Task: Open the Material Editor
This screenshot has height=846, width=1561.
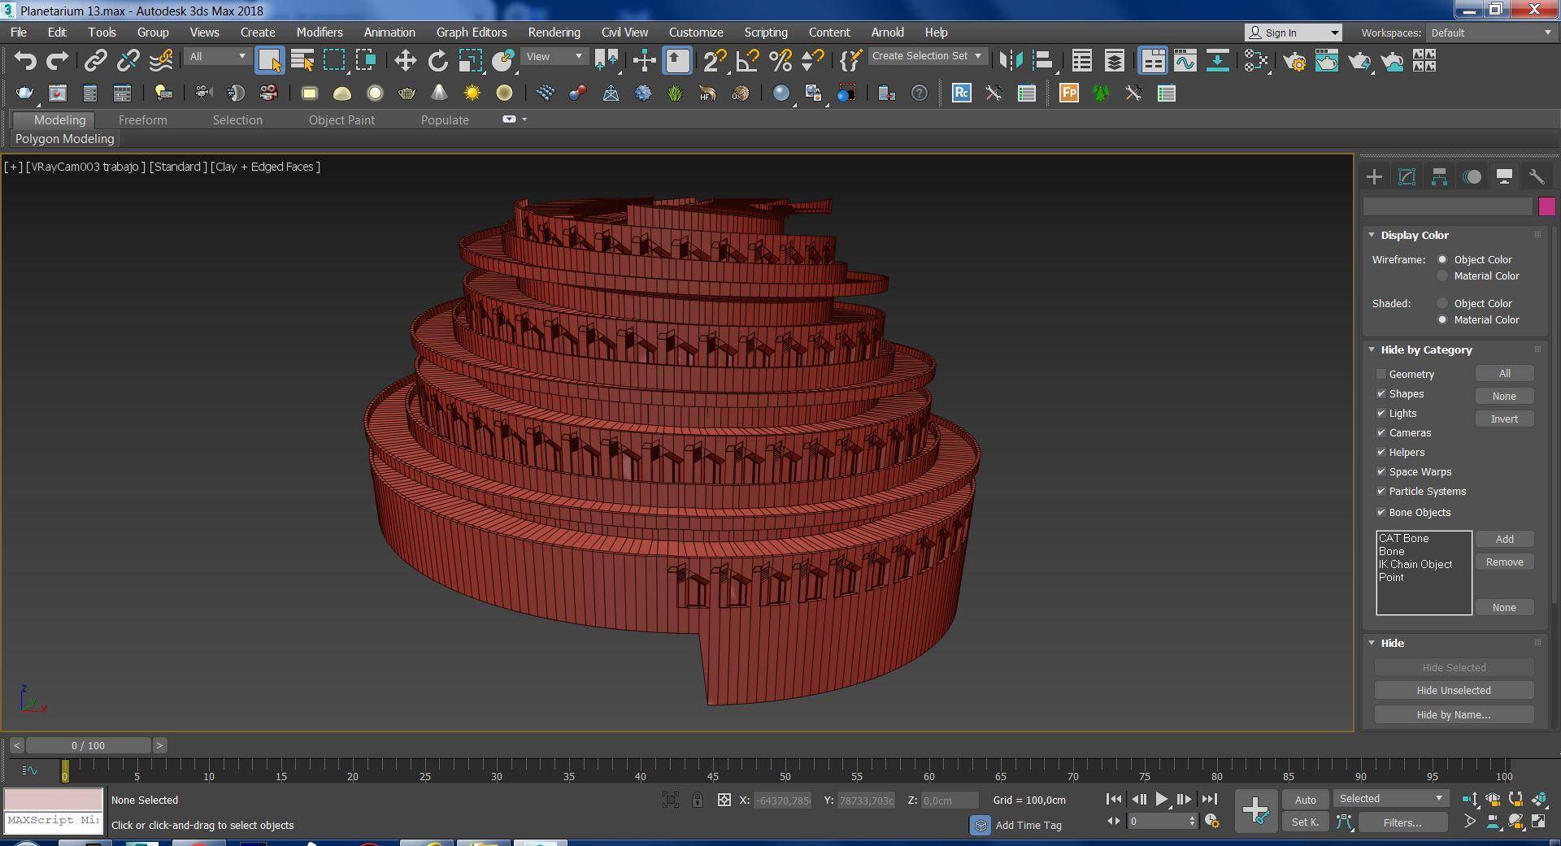Action: click(1327, 61)
